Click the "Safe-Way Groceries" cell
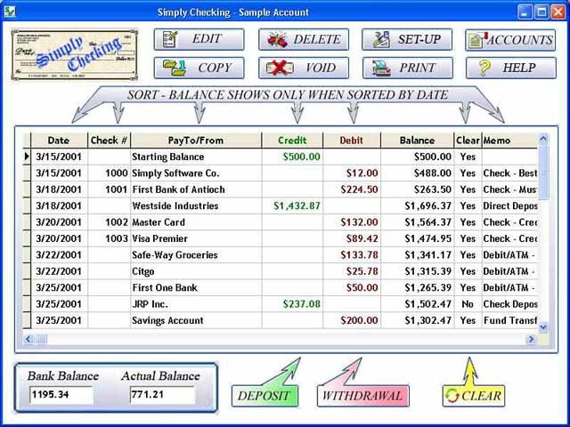The image size is (570, 427). pos(196,255)
